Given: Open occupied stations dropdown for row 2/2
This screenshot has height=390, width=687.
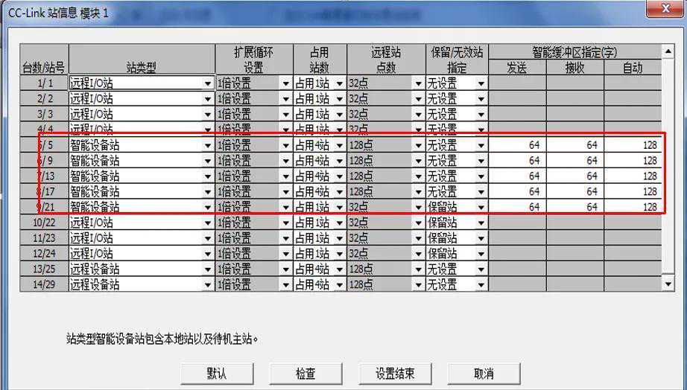Looking at the screenshot, I should click(339, 99).
